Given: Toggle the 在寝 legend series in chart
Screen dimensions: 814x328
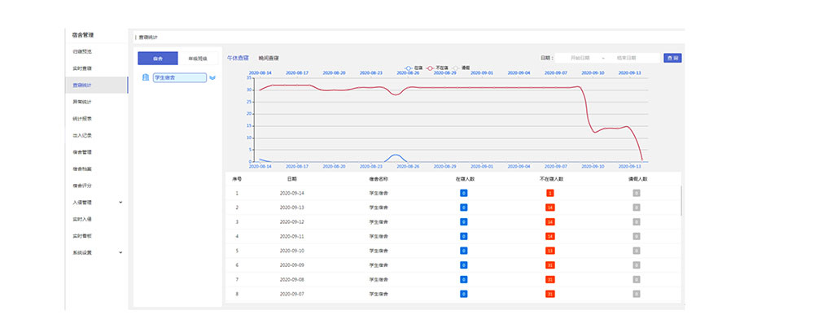Looking at the screenshot, I should coord(414,68).
